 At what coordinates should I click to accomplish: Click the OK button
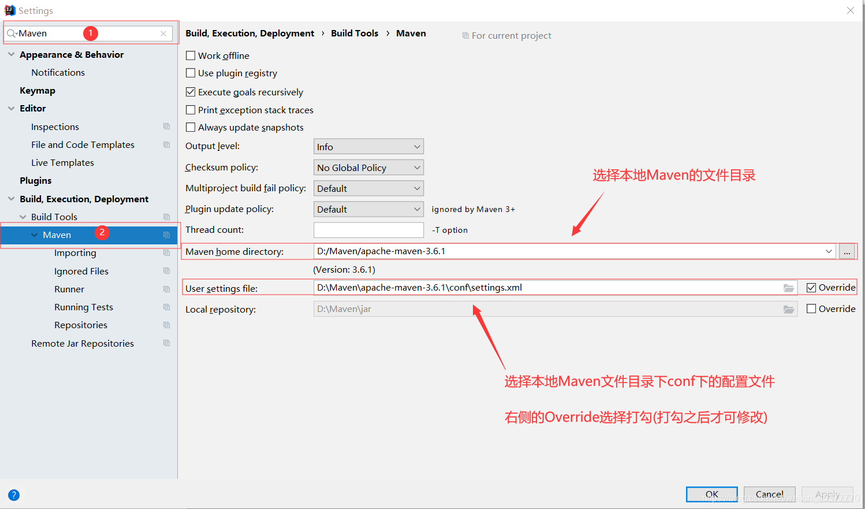coord(712,495)
